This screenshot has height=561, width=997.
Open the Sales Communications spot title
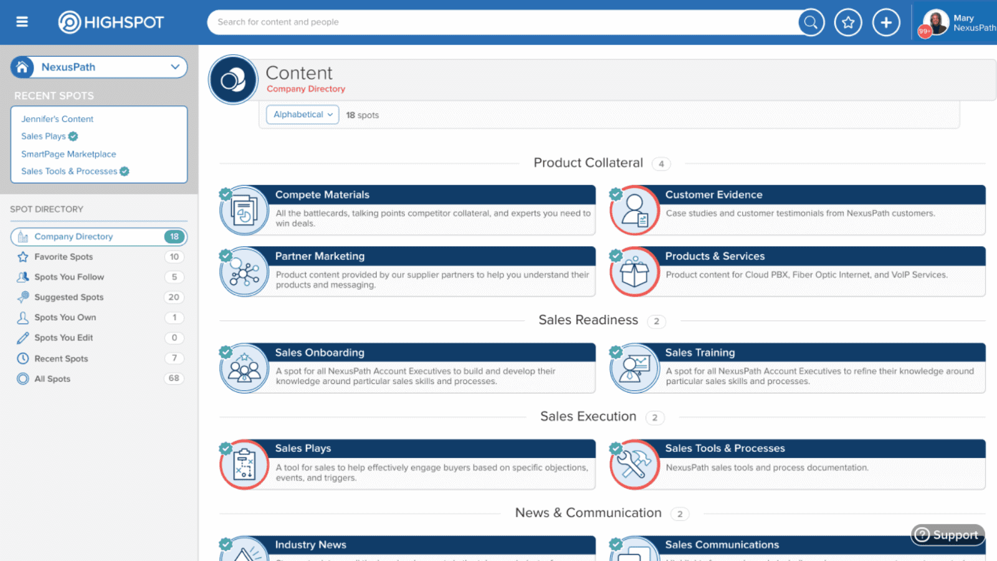(x=722, y=545)
